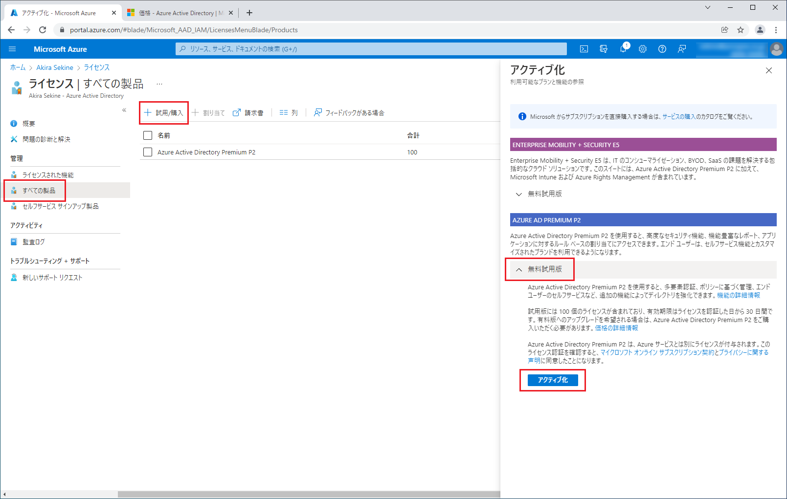Screen dimensions: 787x499
Task: Click the 試用/購入 toolbar button
Action: coord(164,113)
